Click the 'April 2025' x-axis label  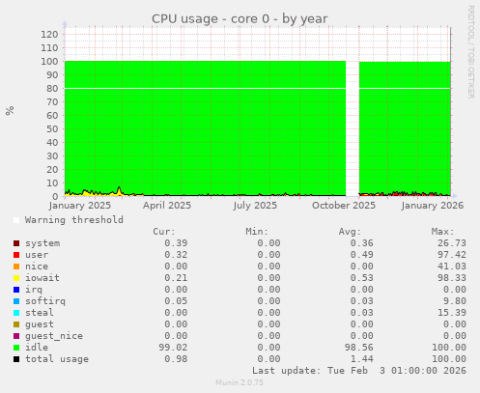click(167, 206)
